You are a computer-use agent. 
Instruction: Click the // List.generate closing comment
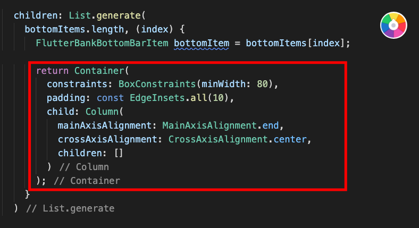[x=70, y=208]
